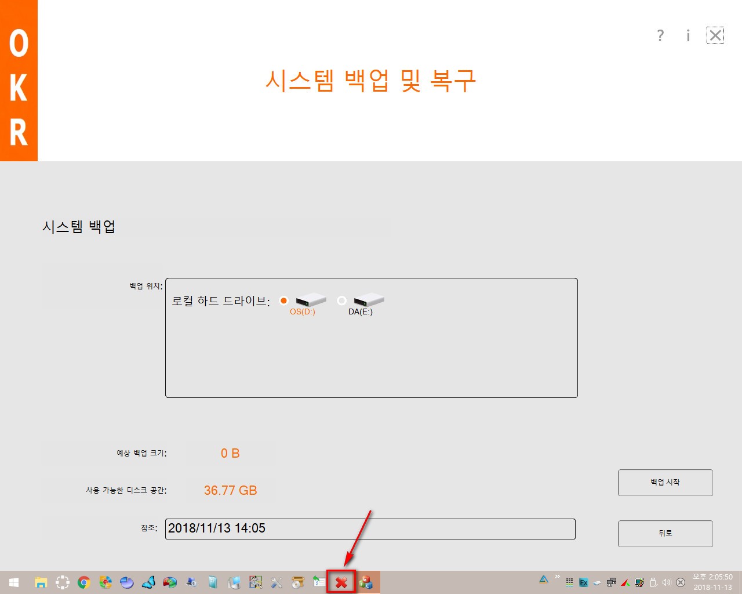This screenshot has height=594, width=742.
Task: Open the info 'i' icon
Action: coord(688,35)
